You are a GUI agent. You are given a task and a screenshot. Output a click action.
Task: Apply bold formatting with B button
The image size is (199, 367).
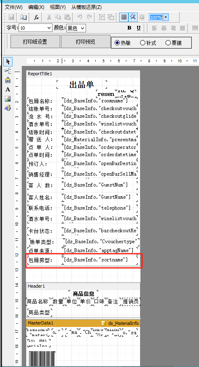[130, 28]
